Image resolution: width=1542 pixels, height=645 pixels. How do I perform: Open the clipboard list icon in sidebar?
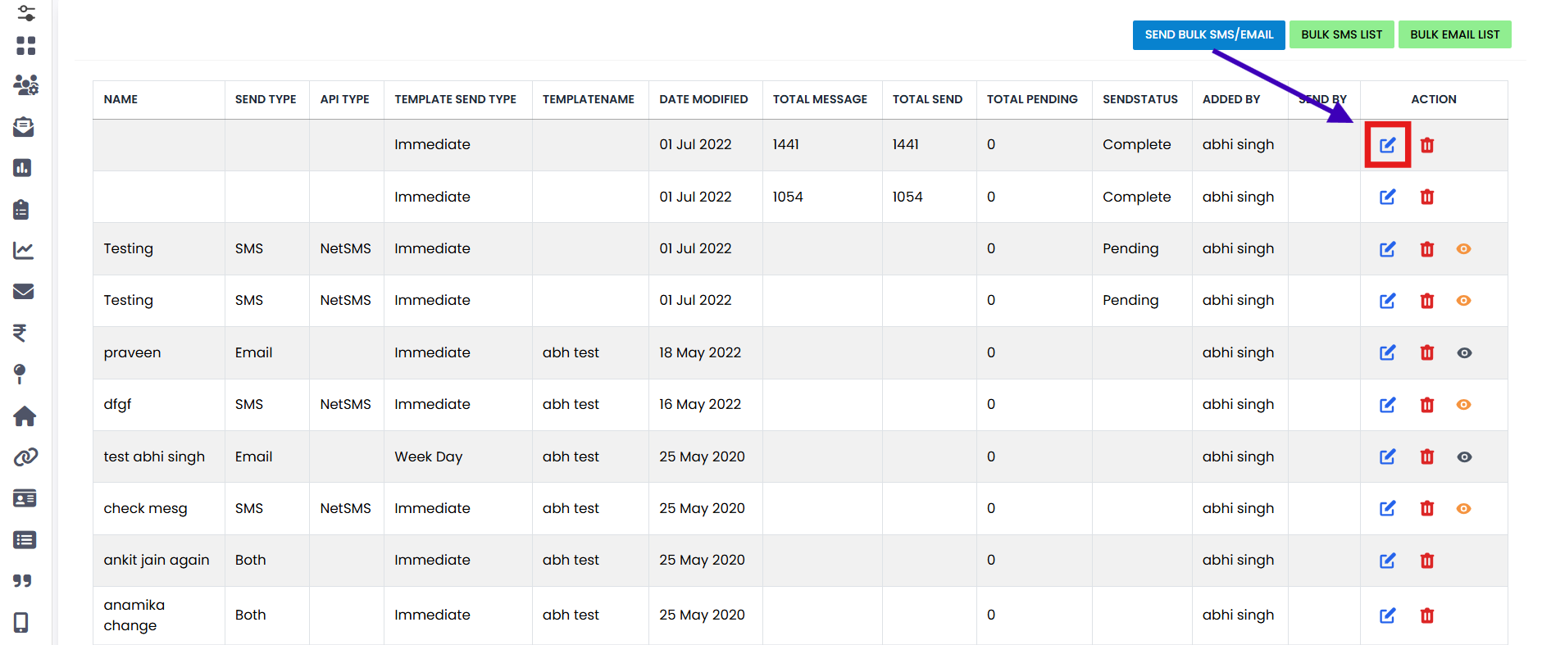coord(21,210)
